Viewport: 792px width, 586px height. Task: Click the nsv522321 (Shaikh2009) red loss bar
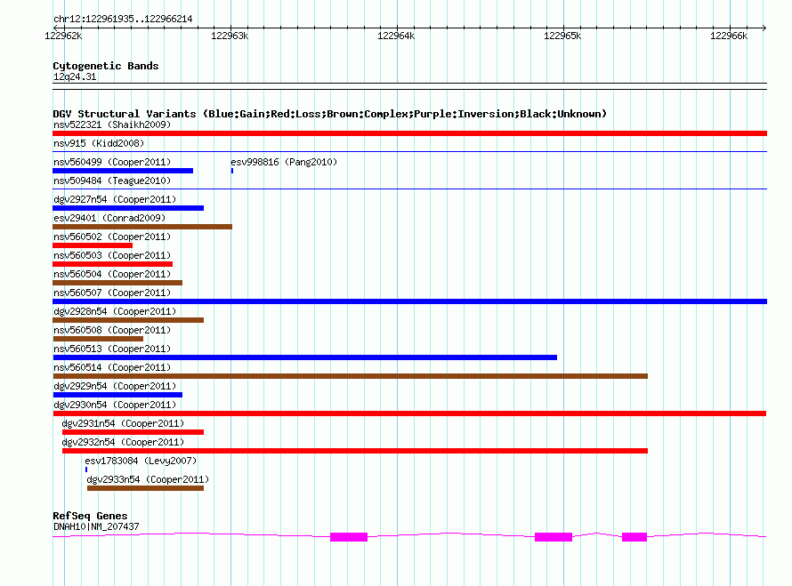tap(409, 133)
